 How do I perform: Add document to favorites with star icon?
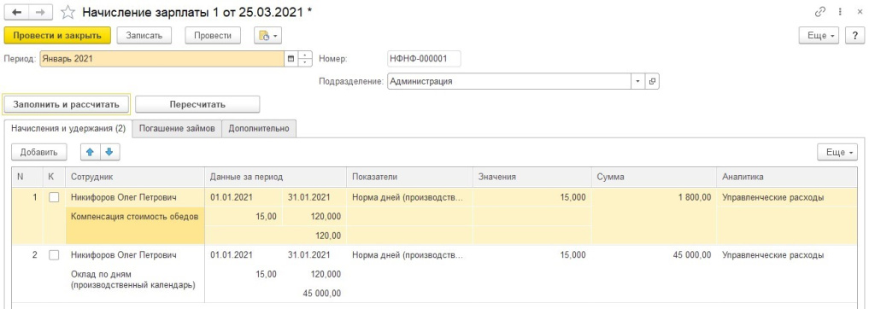click(x=68, y=12)
